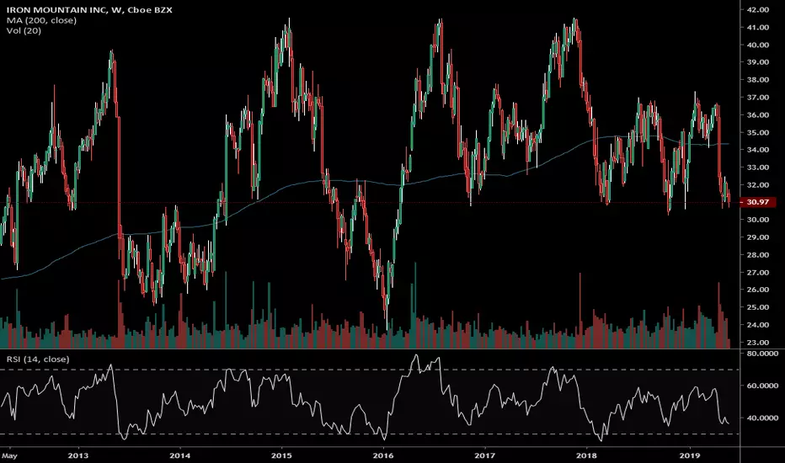Screen dimensions: 785x463
Task: Click the 60.0000 RSI scale label
Action: 762,386
